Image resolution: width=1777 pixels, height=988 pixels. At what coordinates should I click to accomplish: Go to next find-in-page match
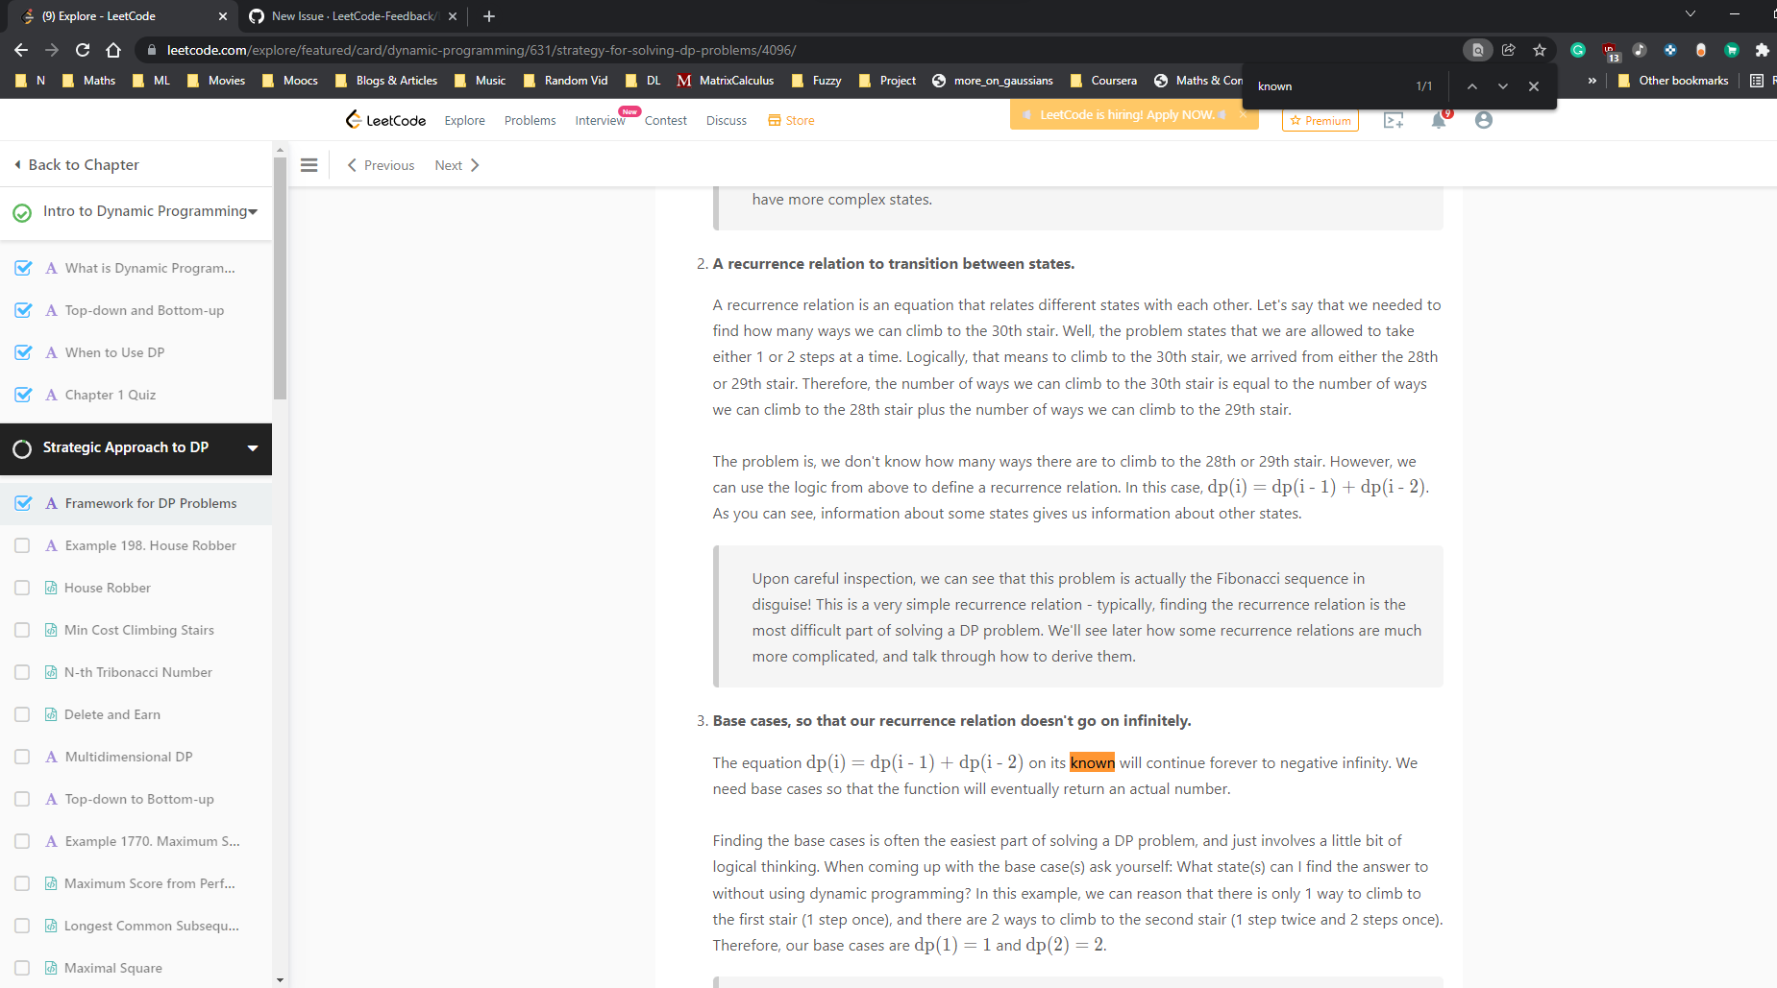coord(1503,86)
